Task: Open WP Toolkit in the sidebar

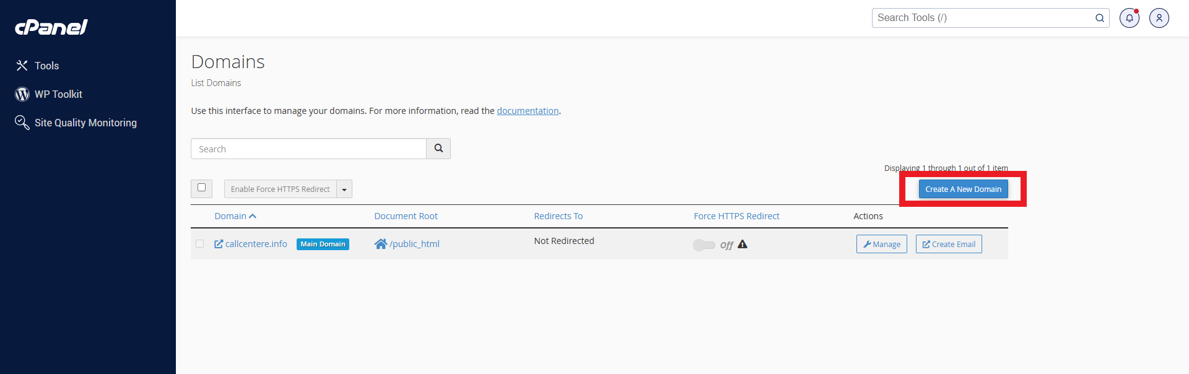Action: [x=58, y=94]
